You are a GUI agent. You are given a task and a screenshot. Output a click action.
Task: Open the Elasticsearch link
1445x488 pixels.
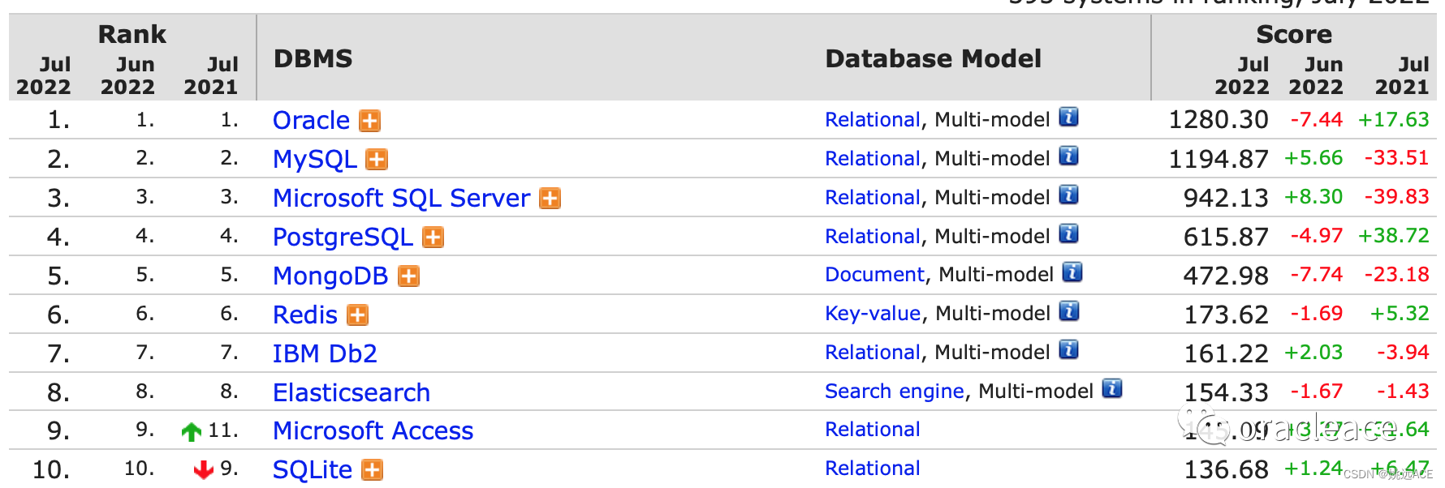pyautogui.click(x=352, y=393)
